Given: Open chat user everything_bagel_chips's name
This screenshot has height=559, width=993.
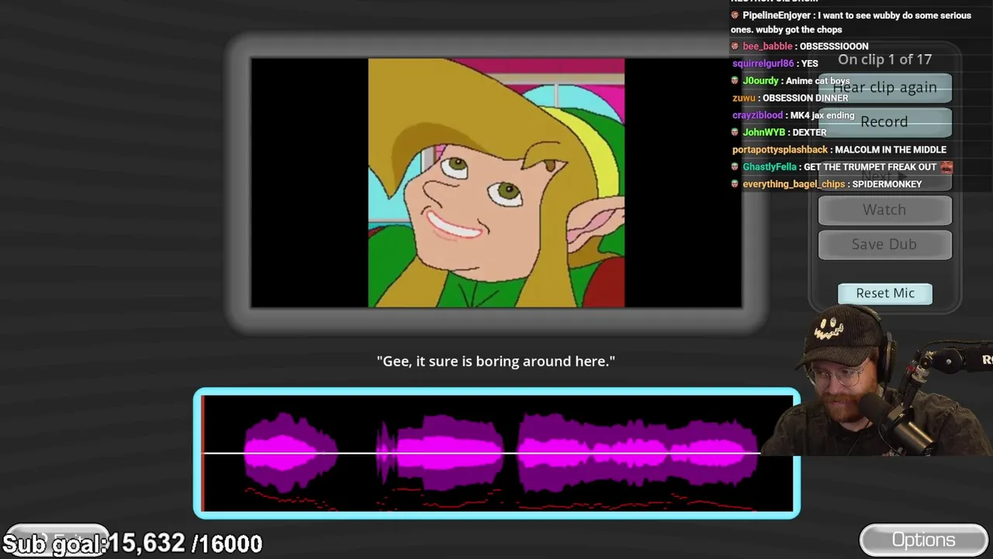Looking at the screenshot, I should coord(794,184).
